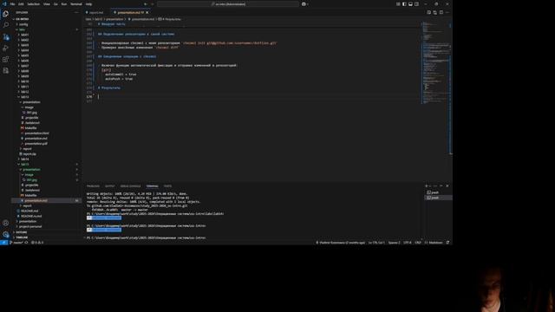Open the Manage gear icon

point(5,234)
